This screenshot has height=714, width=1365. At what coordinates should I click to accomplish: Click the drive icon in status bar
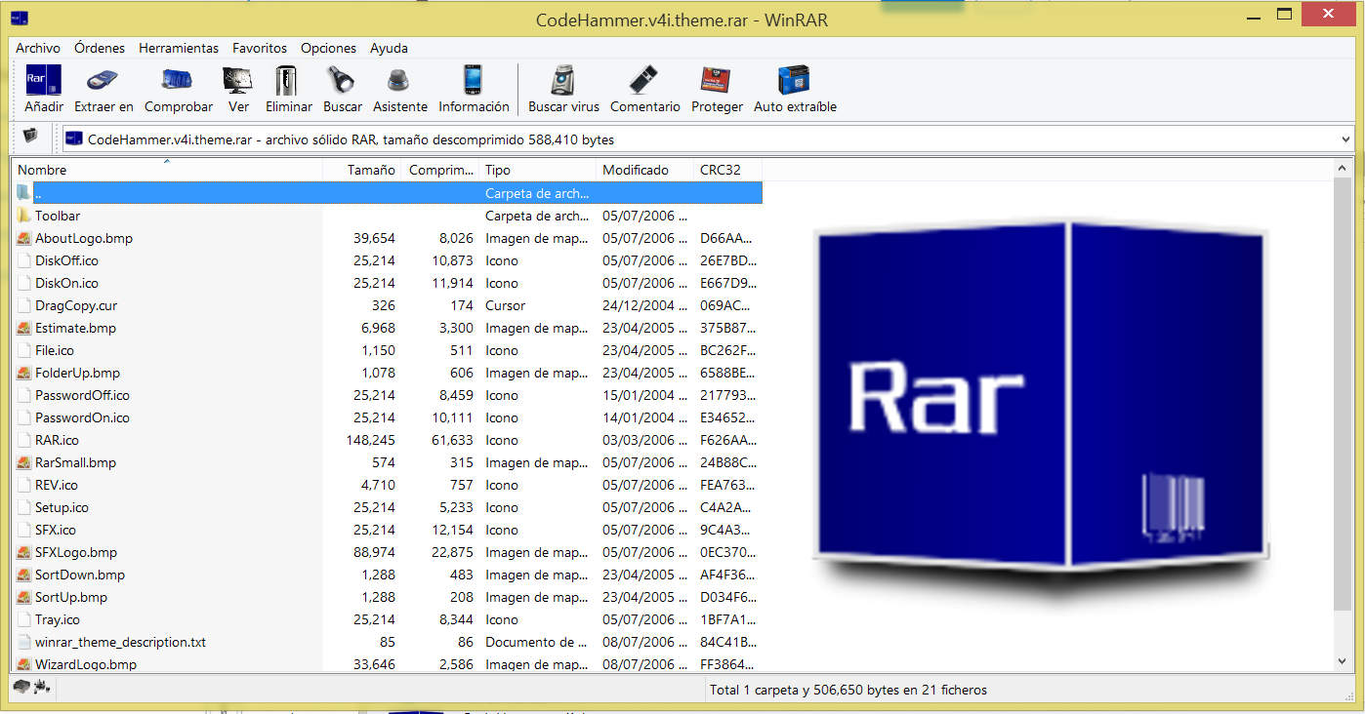21,689
